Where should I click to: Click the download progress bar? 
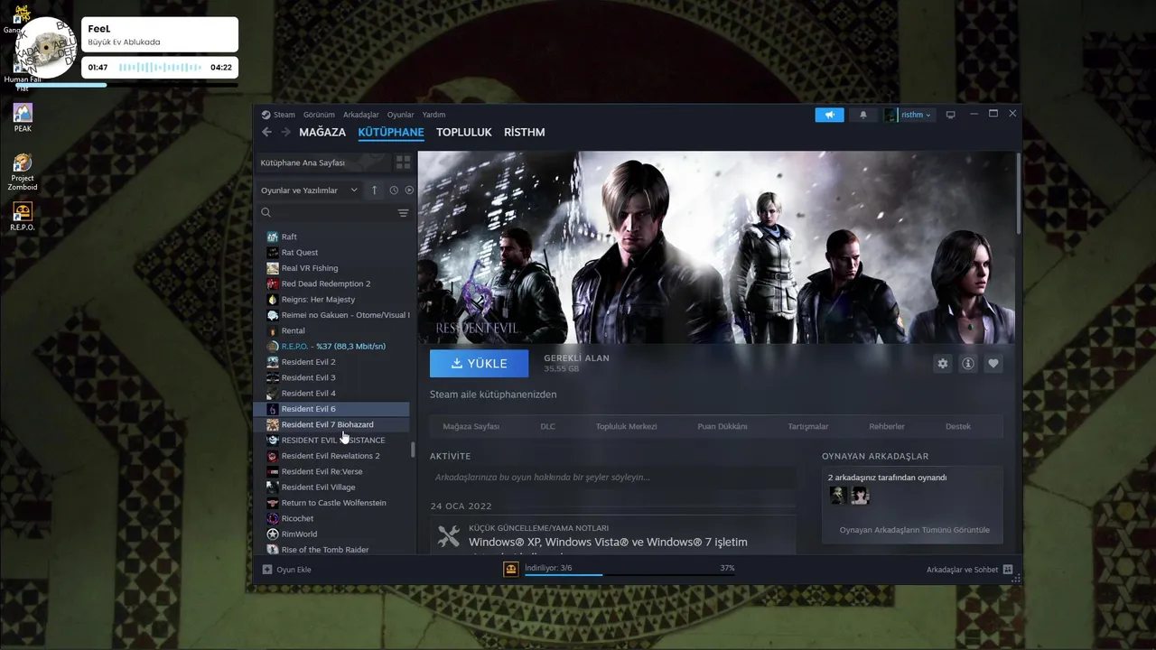tap(629, 574)
